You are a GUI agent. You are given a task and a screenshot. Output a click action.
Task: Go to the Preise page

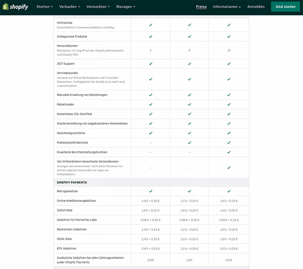point(201,7)
